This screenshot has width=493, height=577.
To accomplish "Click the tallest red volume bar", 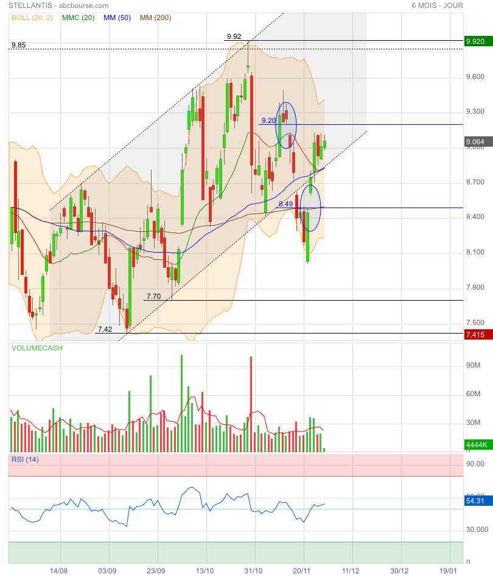I will coord(251,404).
